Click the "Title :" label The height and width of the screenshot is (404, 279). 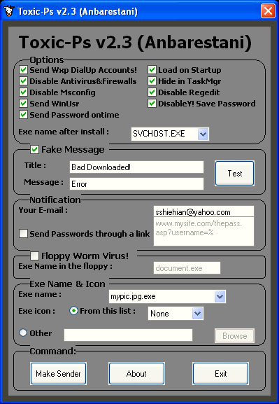[x=35, y=165]
